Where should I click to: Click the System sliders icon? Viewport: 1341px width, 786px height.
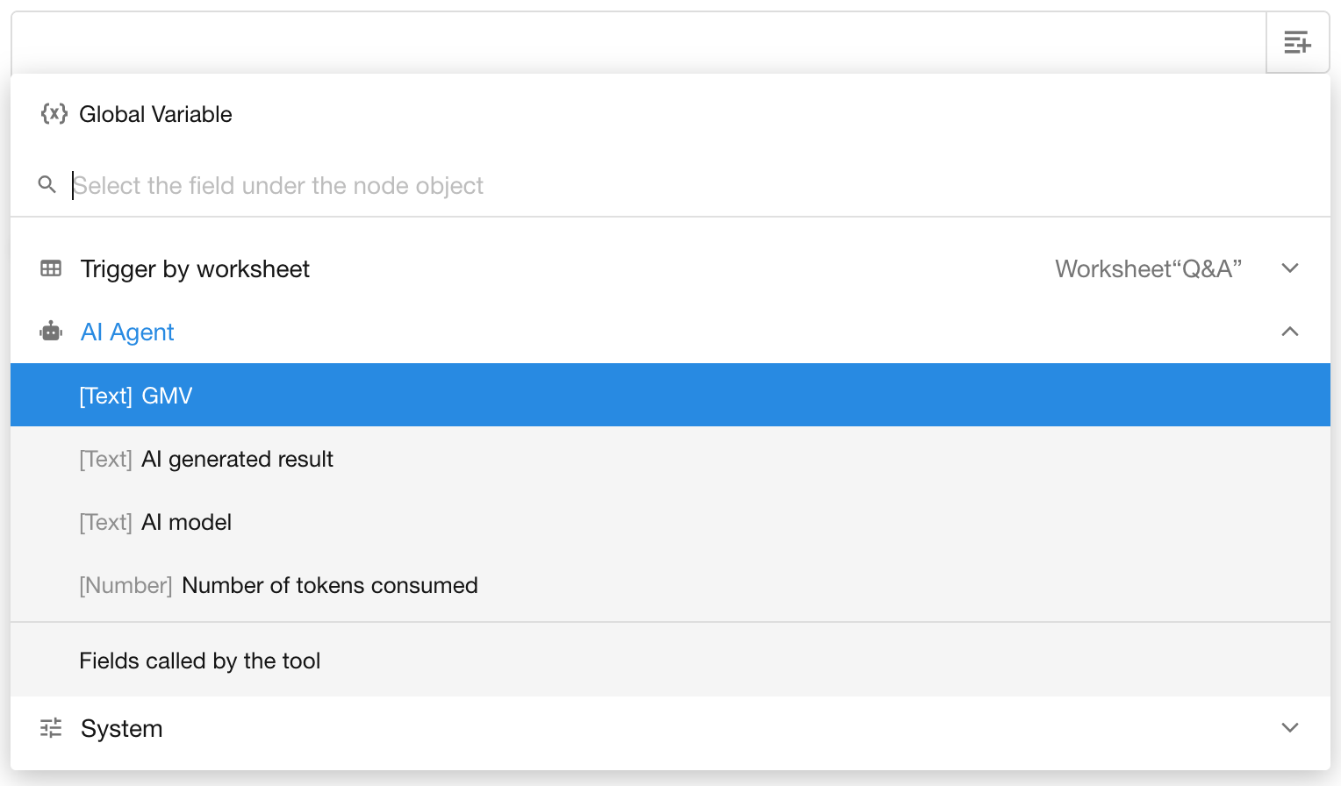click(51, 728)
